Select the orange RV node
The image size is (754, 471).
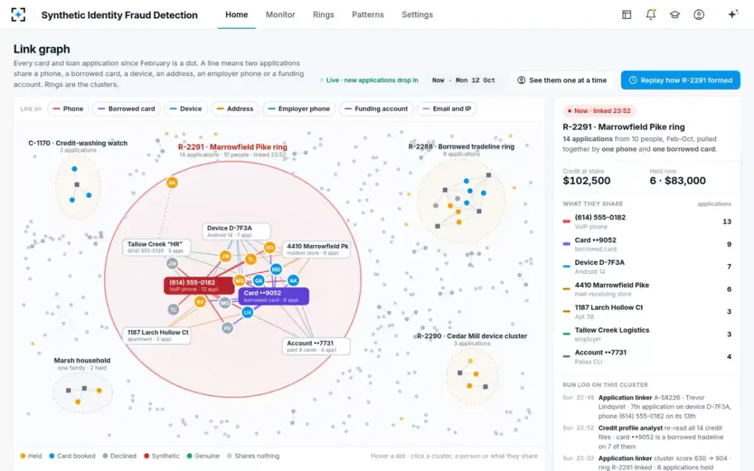(x=200, y=302)
